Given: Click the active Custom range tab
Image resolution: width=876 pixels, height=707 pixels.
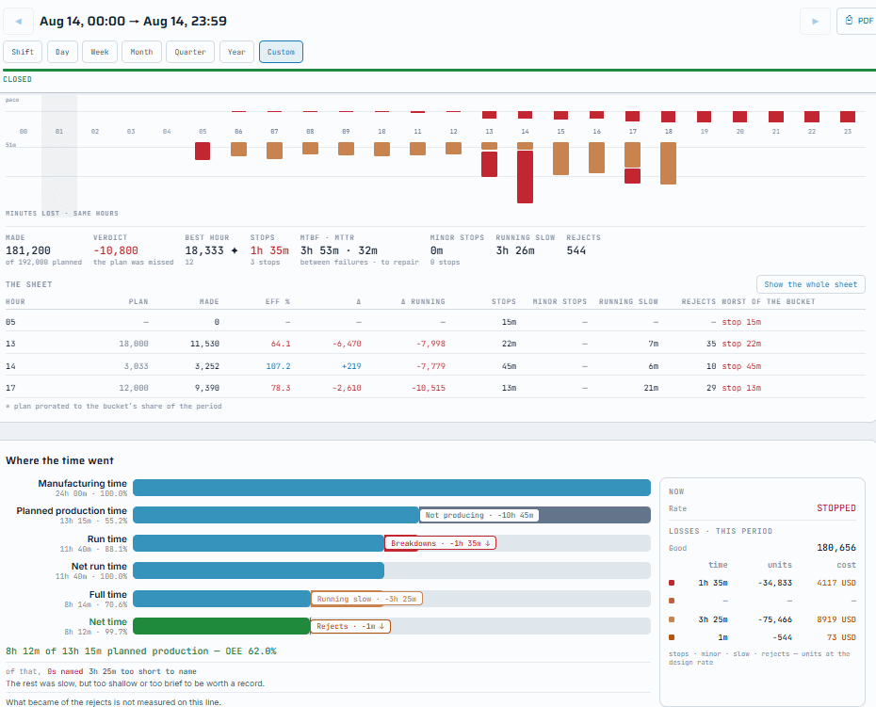Looking at the screenshot, I should tap(281, 52).
